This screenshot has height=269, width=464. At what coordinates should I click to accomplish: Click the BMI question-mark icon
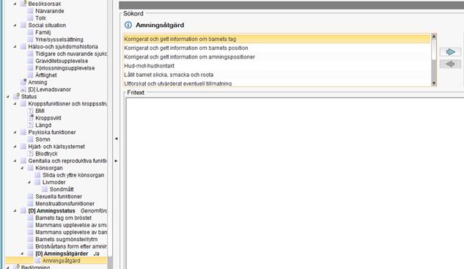(30, 111)
